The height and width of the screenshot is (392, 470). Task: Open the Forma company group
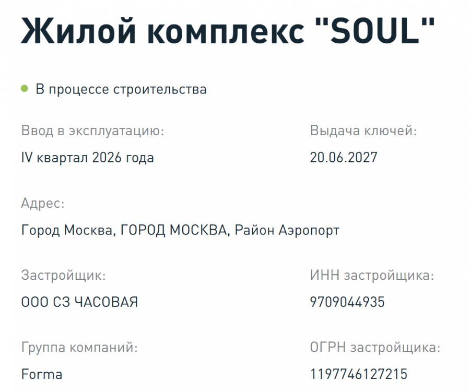coord(42,375)
